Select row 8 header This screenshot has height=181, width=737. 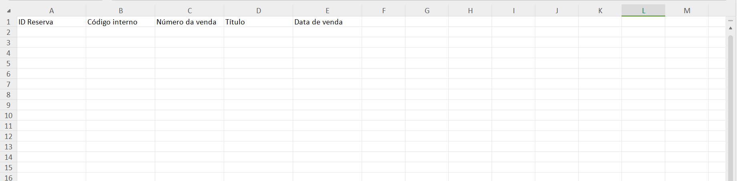[x=8, y=95]
